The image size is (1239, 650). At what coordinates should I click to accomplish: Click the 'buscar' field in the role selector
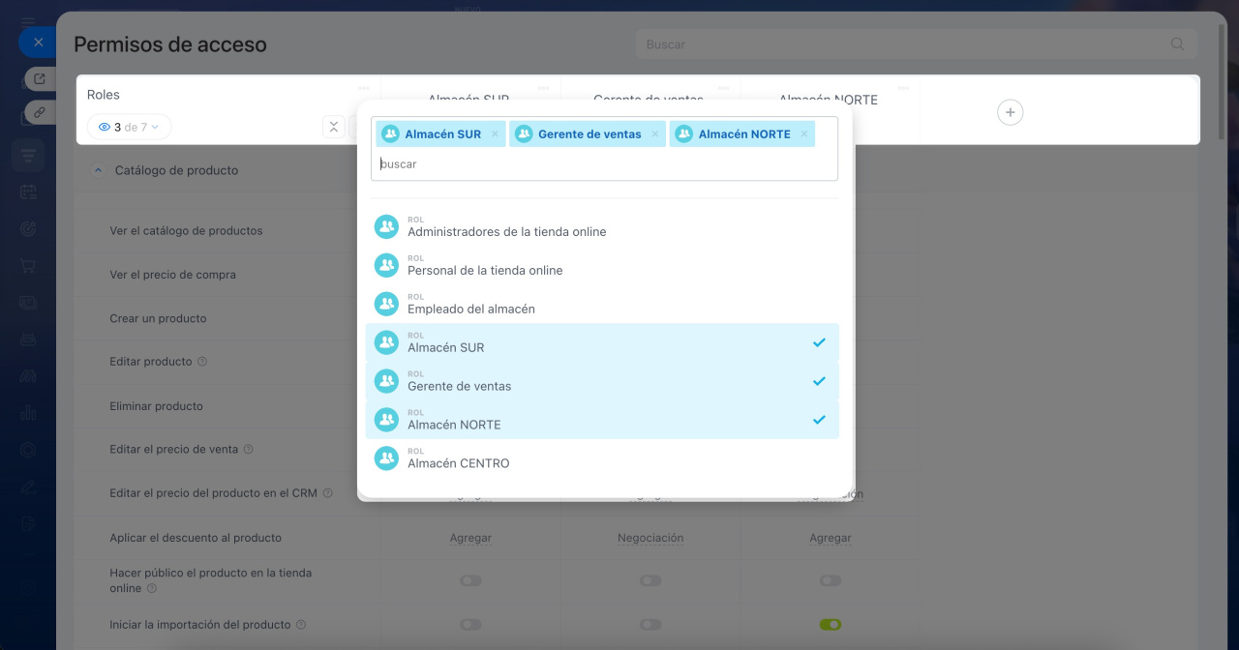click(x=604, y=164)
